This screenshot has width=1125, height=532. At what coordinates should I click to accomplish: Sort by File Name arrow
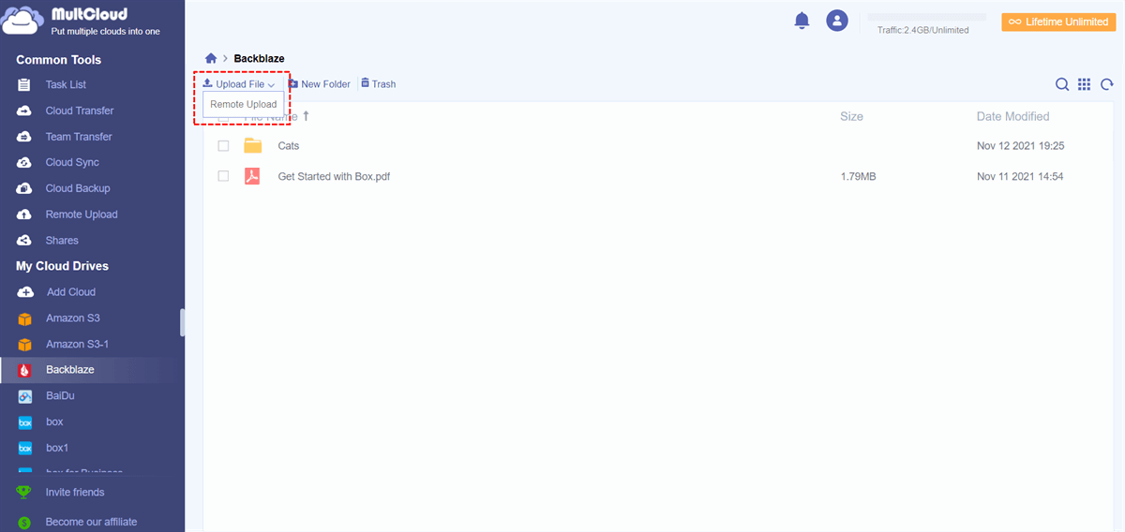[x=306, y=116]
